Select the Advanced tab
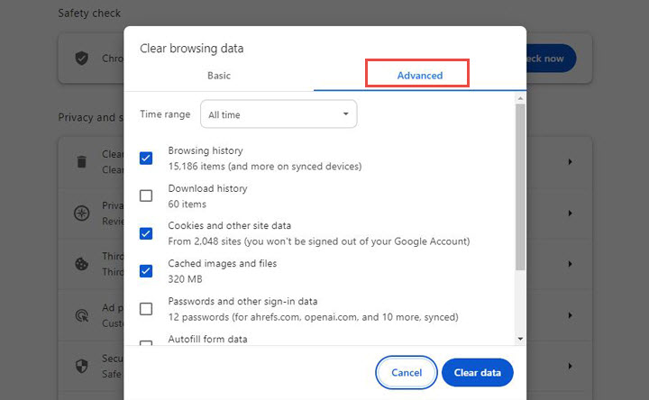The image size is (649, 400). coord(419,76)
